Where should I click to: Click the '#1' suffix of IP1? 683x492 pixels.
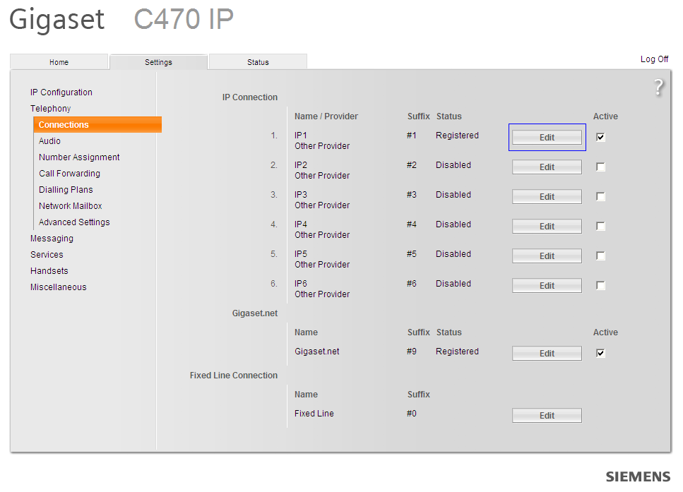tap(412, 136)
